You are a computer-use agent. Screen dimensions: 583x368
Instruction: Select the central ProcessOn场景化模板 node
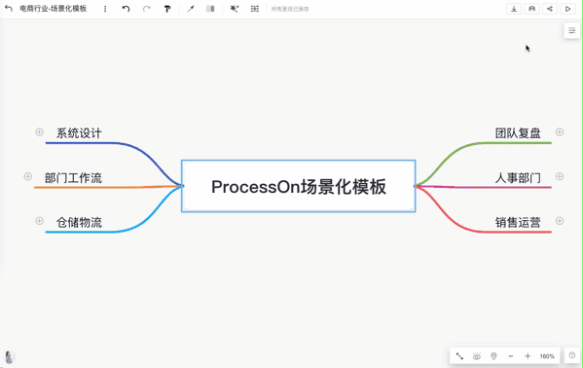[299, 186]
